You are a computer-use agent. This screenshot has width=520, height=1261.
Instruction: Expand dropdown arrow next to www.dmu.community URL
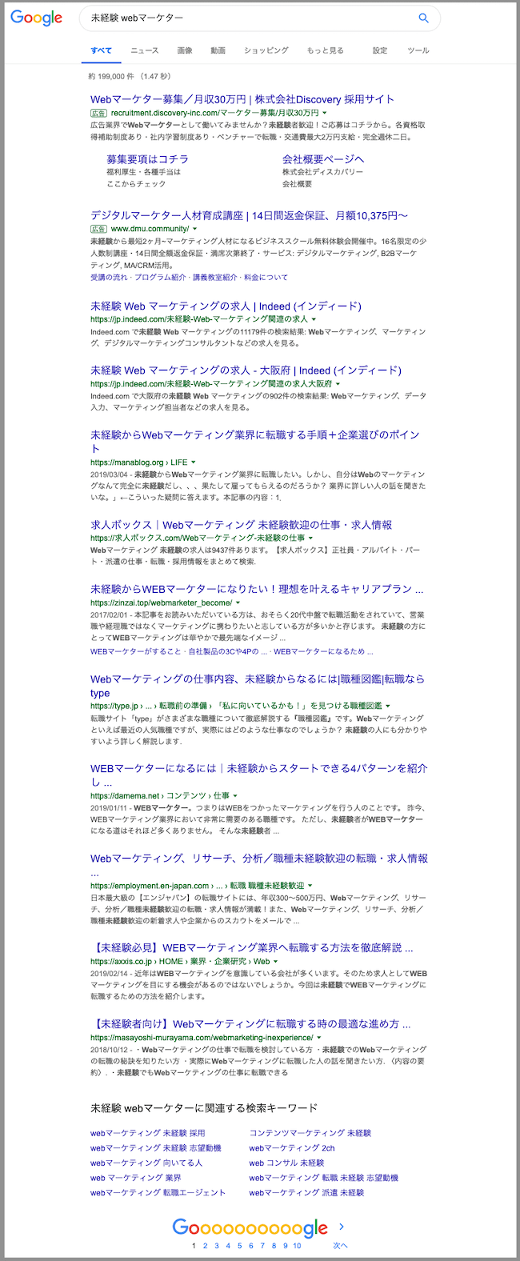coord(194,230)
